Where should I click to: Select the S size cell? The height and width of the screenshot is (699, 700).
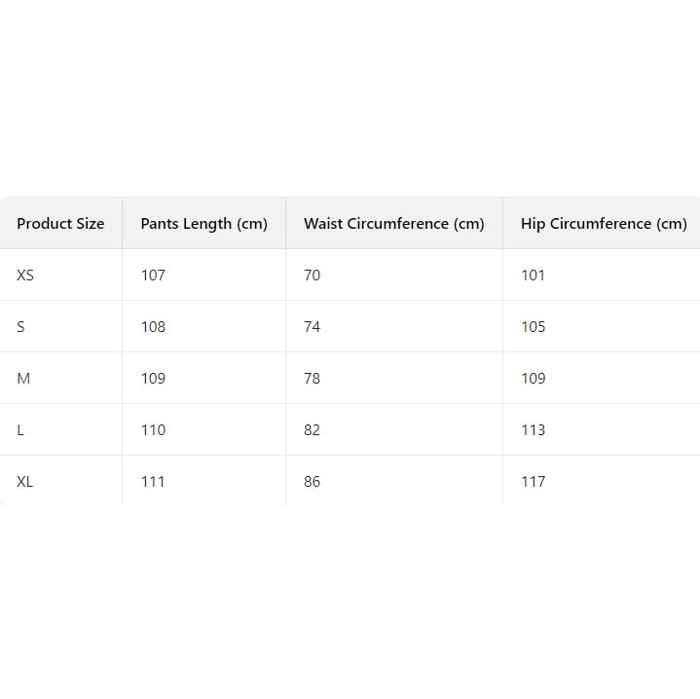click(x=21, y=327)
